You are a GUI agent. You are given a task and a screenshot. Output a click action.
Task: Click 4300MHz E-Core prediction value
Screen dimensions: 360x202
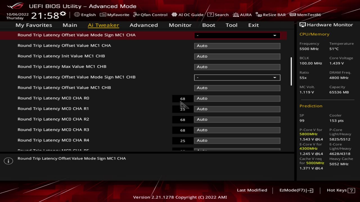[309, 148]
